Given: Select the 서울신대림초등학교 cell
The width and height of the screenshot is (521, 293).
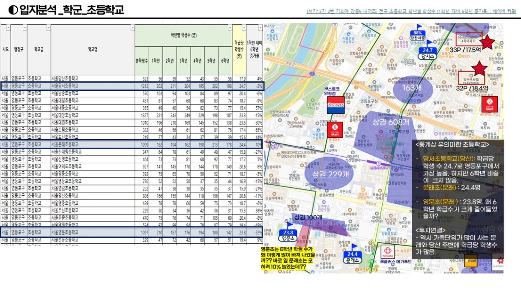Looking at the screenshot, I should 93,152.
